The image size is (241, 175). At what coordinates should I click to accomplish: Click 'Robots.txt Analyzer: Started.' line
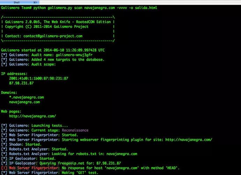[35, 149]
